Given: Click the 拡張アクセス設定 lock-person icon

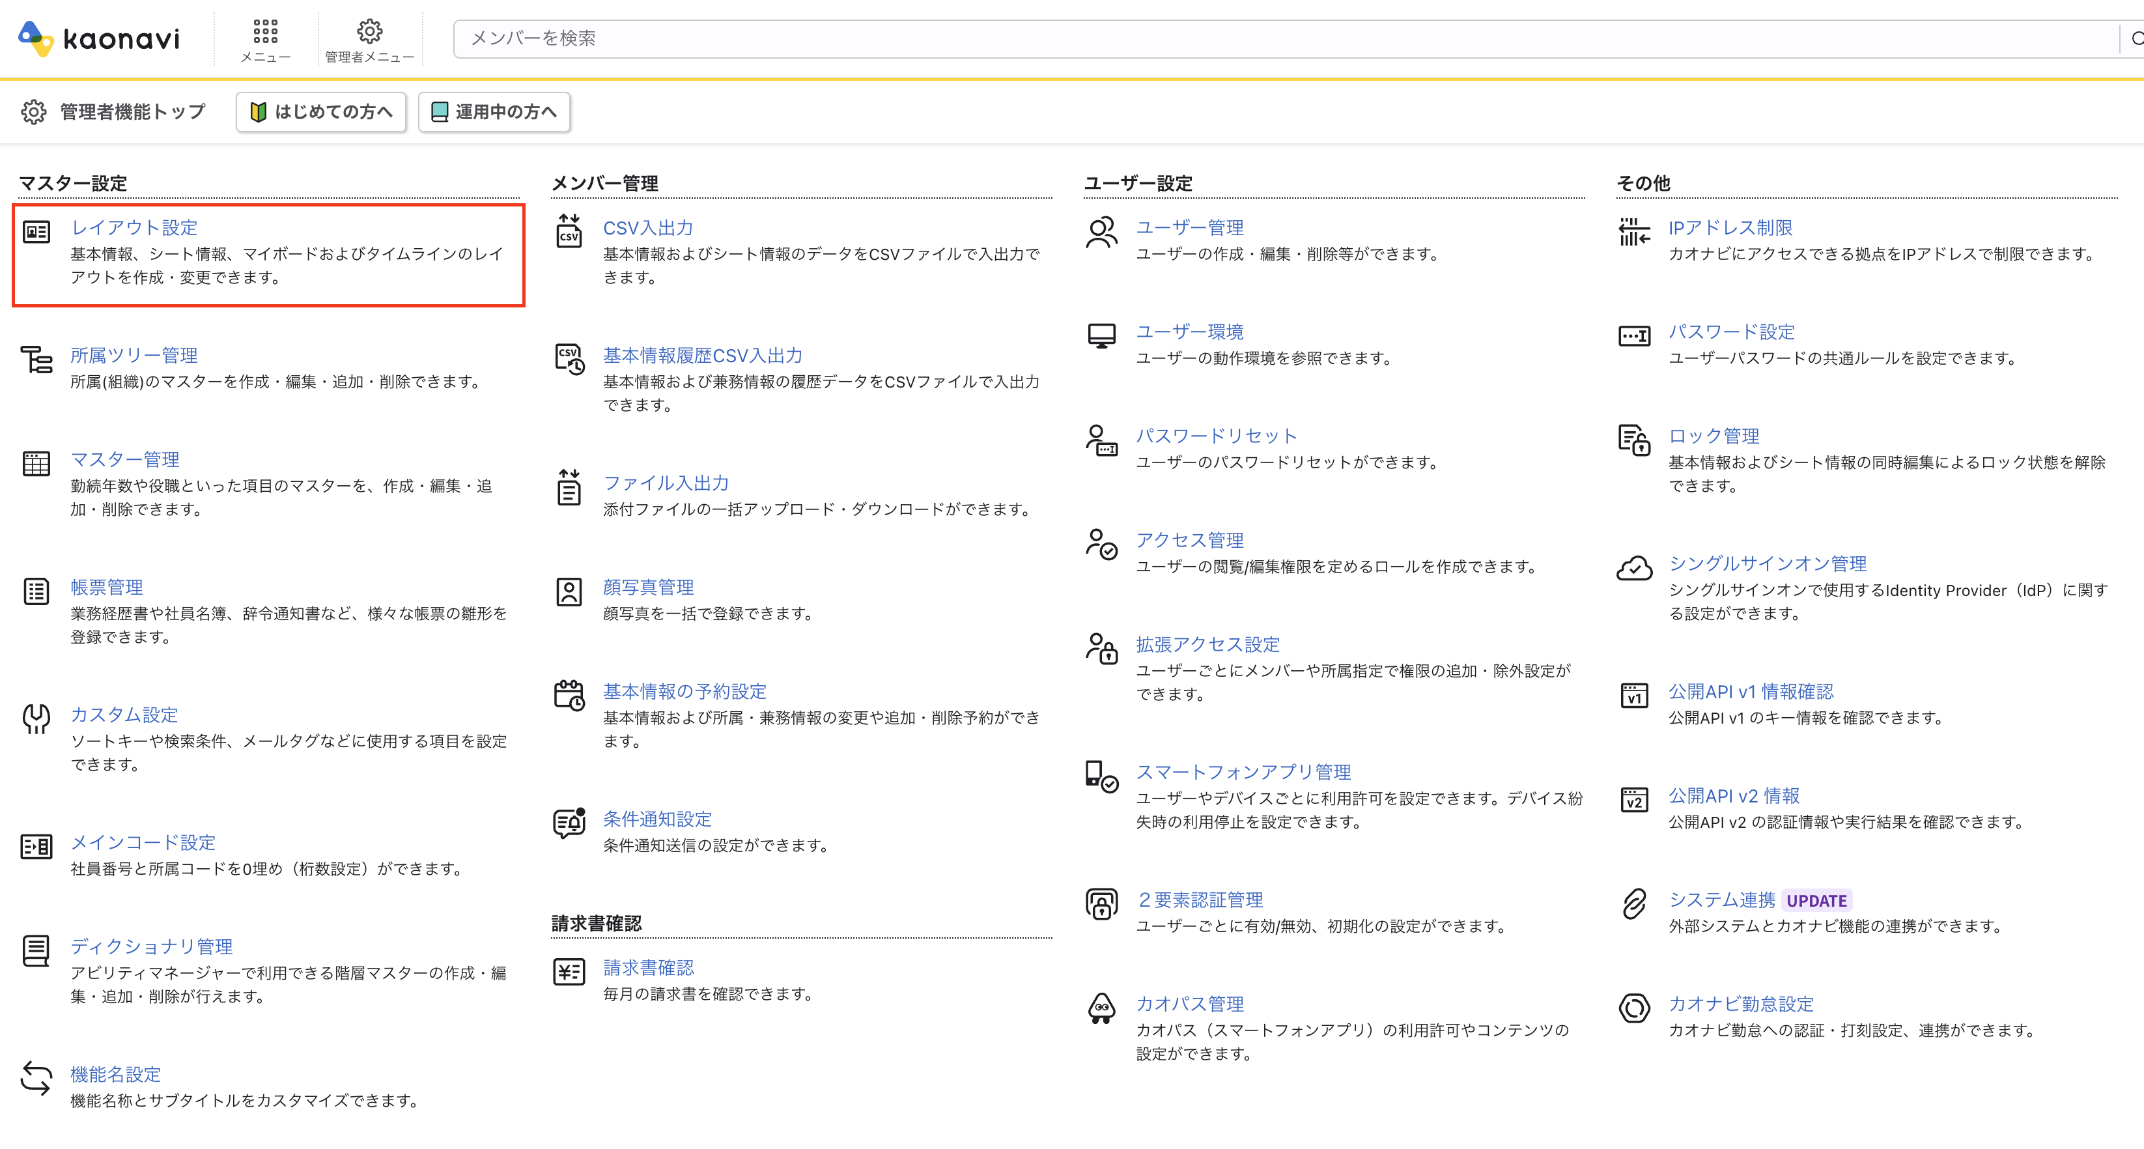Looking at the screenshot, I should [1101, 647].
